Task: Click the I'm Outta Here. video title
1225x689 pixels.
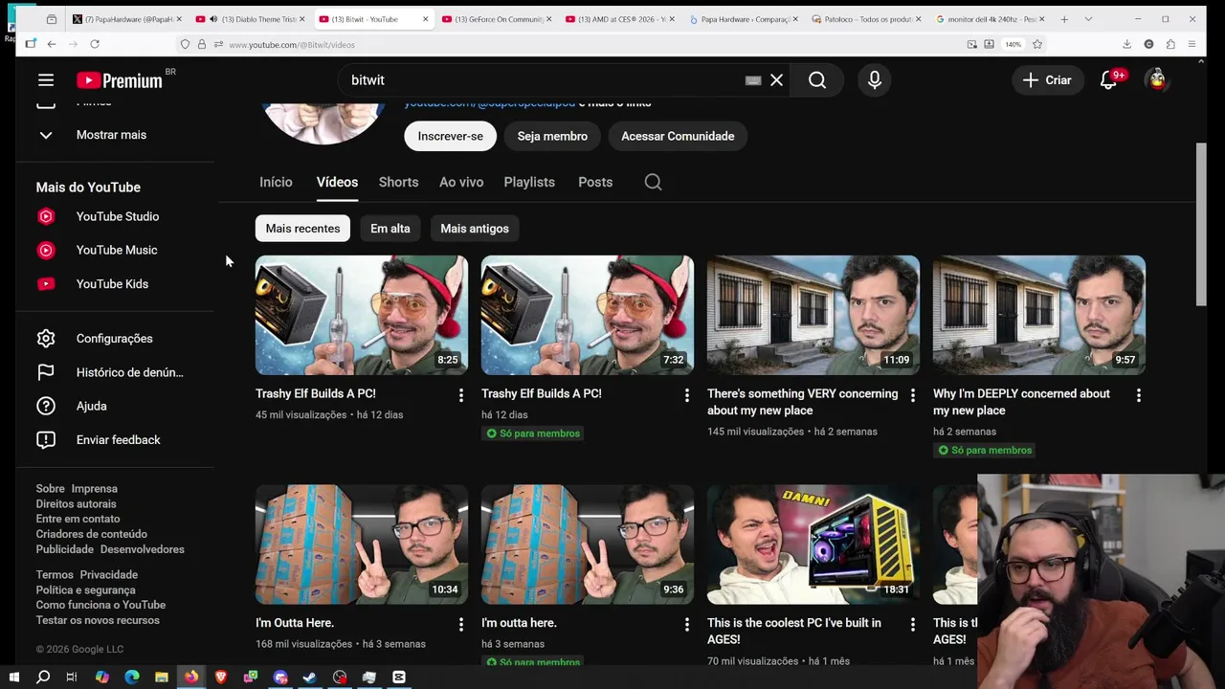Action: [295, 623]
